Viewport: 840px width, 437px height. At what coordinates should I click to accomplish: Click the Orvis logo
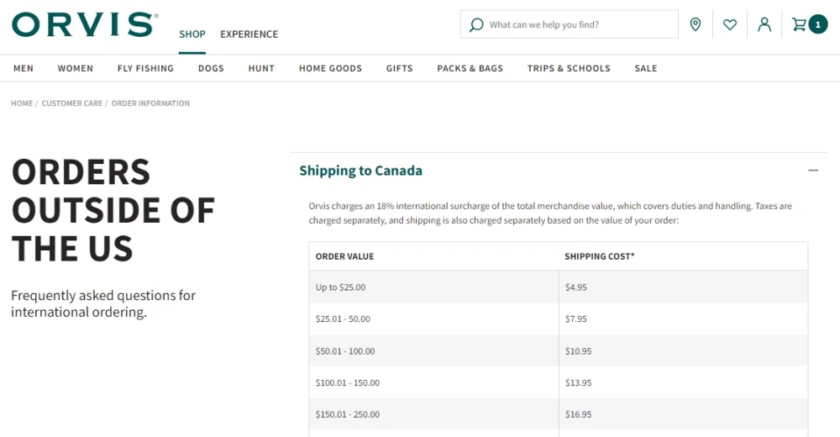[84, 24]
